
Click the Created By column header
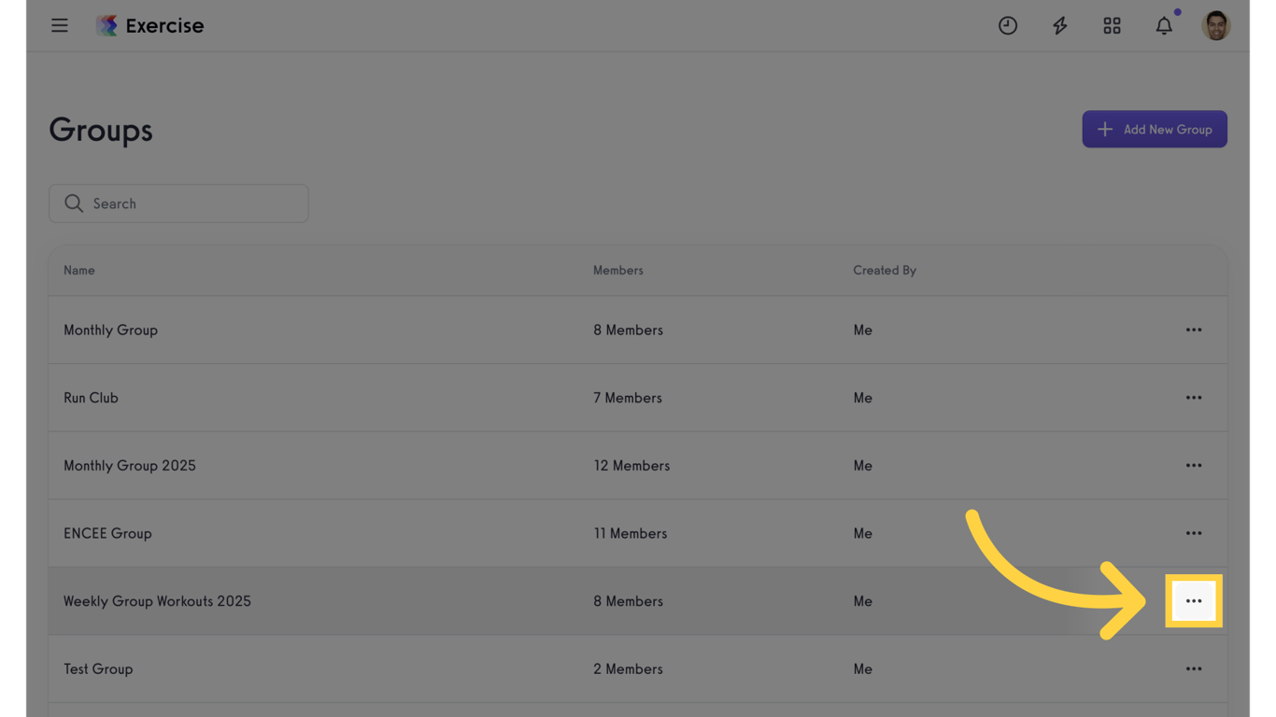click(x=885, y=270)
